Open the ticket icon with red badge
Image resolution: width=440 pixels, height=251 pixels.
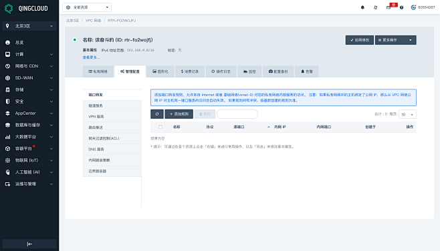click(x=389, y=7)
